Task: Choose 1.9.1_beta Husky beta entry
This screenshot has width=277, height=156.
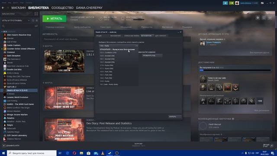Action: (x=109, y=84)
